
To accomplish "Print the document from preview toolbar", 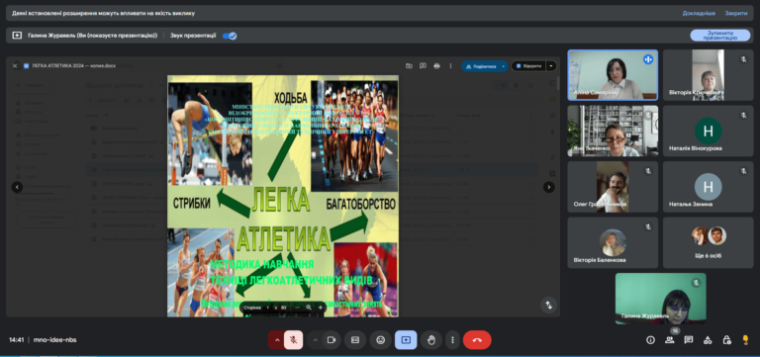I will (436, 66).
